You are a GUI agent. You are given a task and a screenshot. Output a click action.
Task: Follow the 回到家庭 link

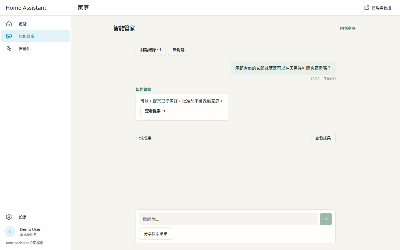pyautogui.click(x=348, y=28)
